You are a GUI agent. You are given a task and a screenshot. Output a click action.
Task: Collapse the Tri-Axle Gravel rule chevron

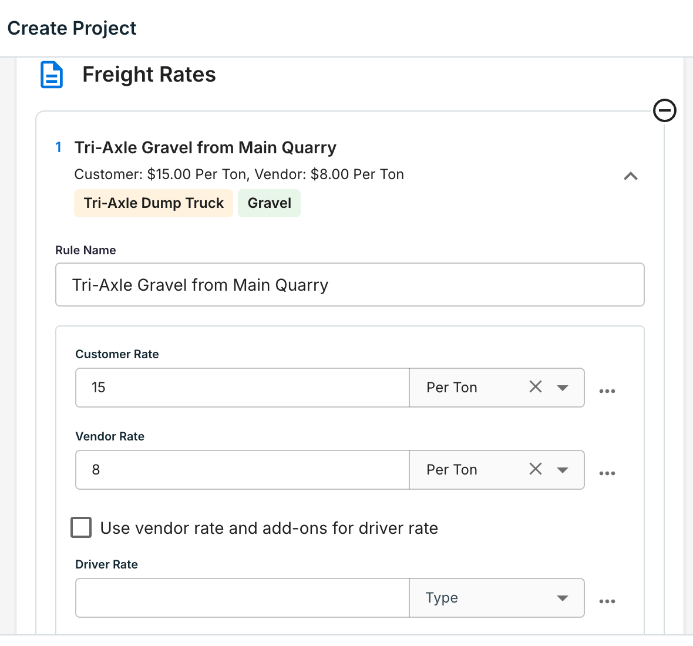[630, 176]
